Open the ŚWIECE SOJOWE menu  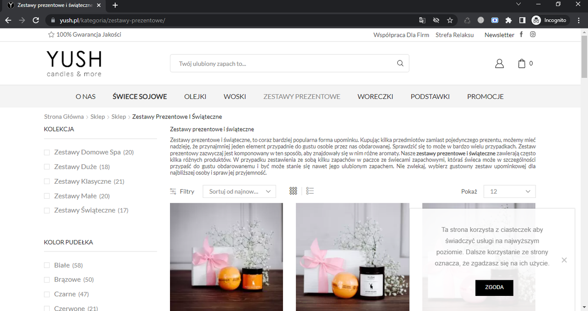coord(140,97)
